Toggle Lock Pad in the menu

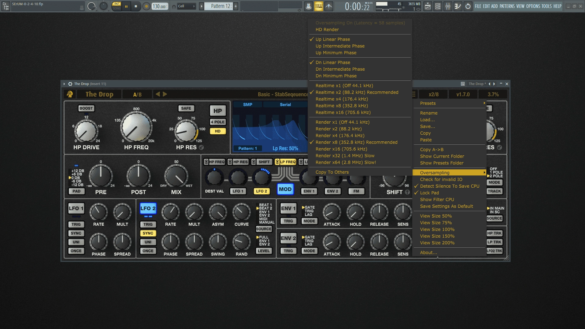(449, 193)
